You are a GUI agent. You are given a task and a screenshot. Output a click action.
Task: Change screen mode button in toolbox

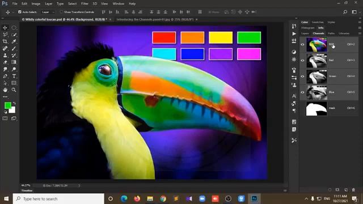tap(14, 118)
